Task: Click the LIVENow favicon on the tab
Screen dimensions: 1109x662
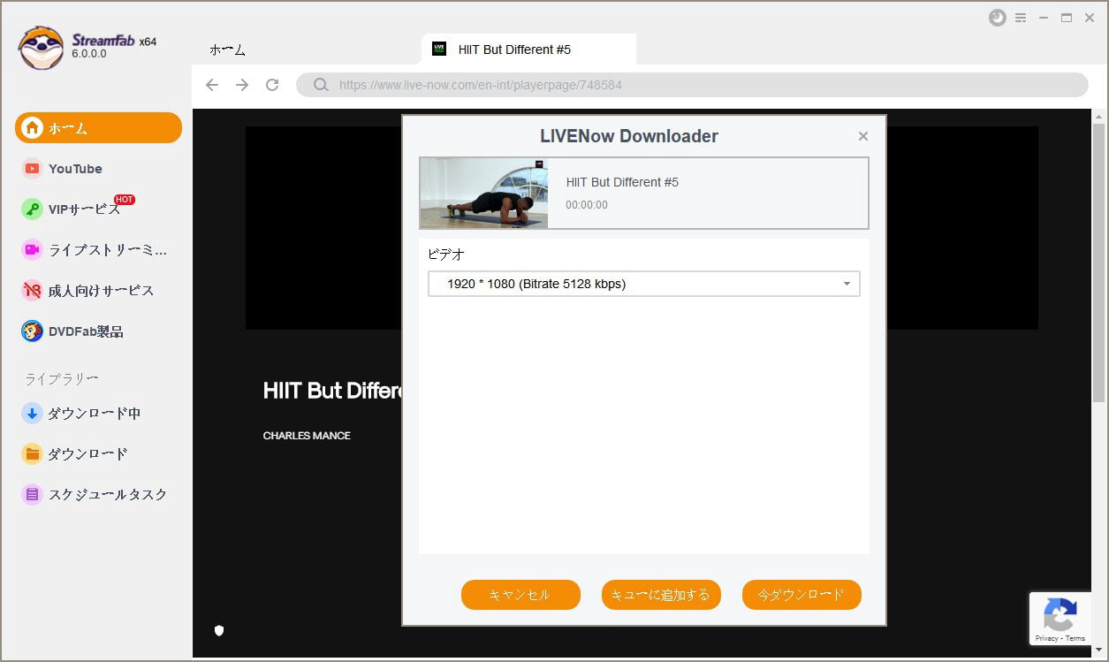Action: (439, 49)
